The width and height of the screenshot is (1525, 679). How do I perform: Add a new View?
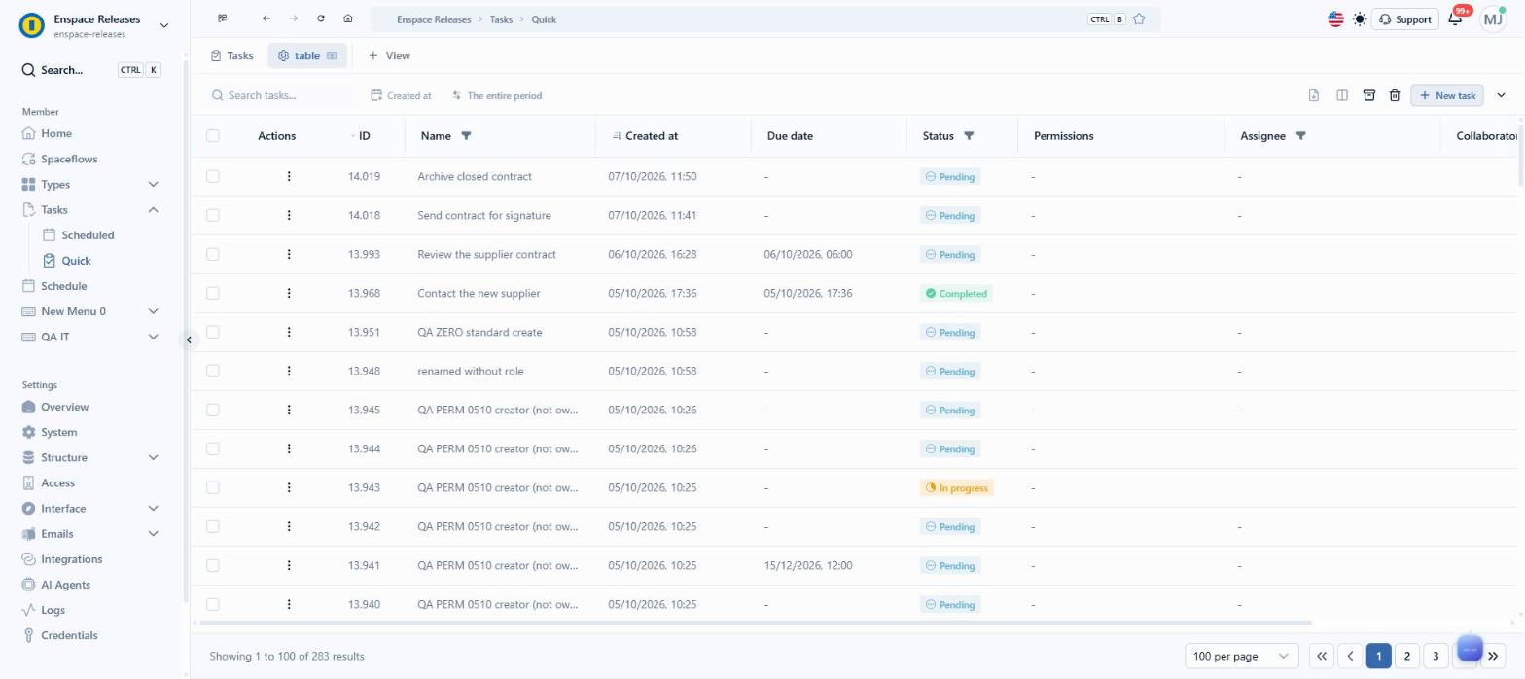pyautogui.click(x=389, y=55)
